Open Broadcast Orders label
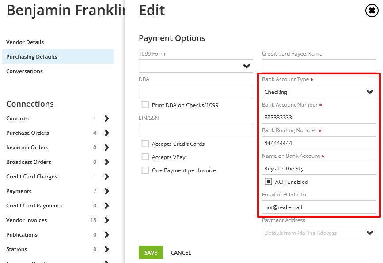The height and width of the screenshot is (263, 383). tap(29, 162)
